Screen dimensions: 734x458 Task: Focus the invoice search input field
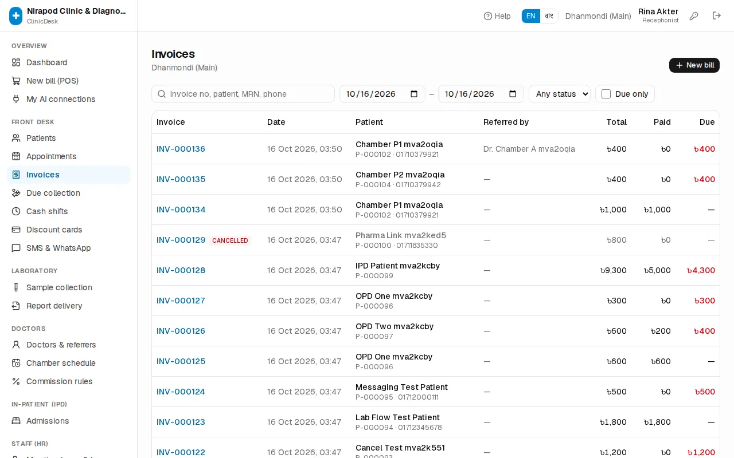click(x=243, y=94)
